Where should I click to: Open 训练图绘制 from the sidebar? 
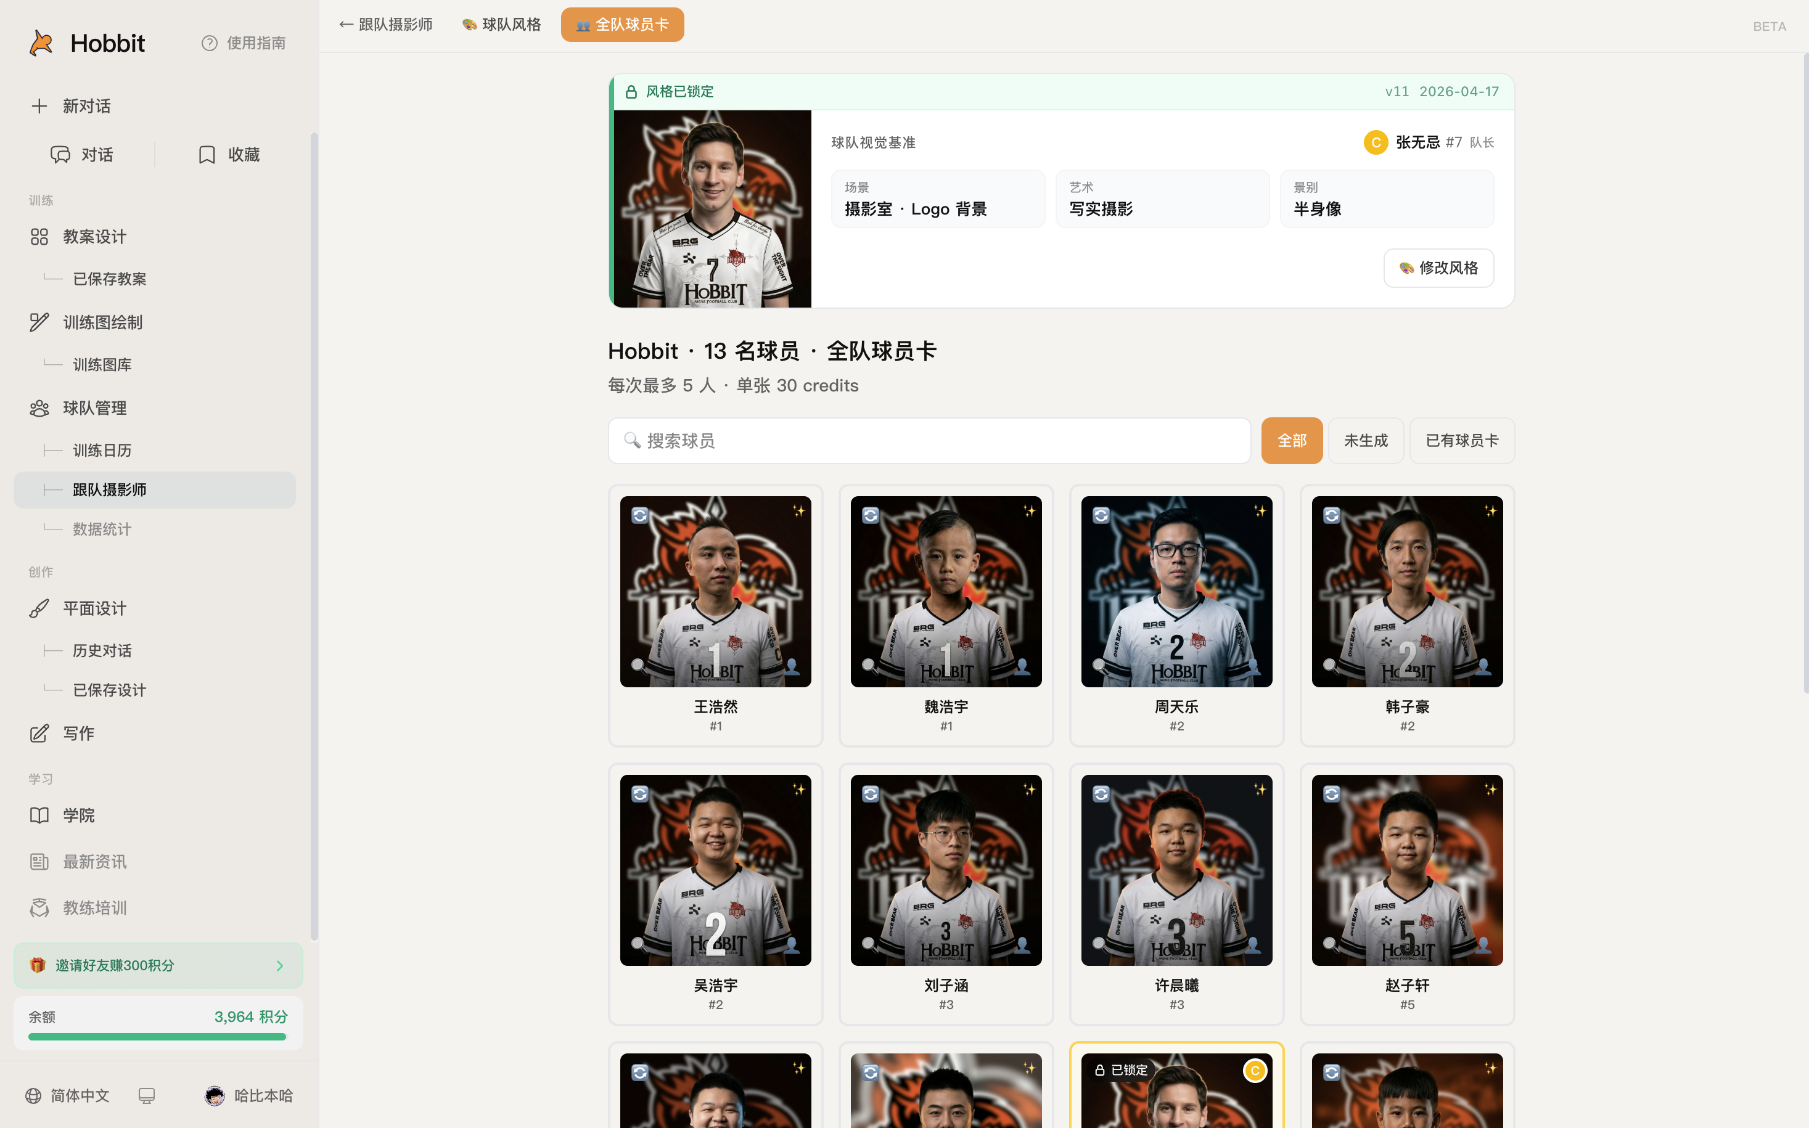(x=102, y=322)
